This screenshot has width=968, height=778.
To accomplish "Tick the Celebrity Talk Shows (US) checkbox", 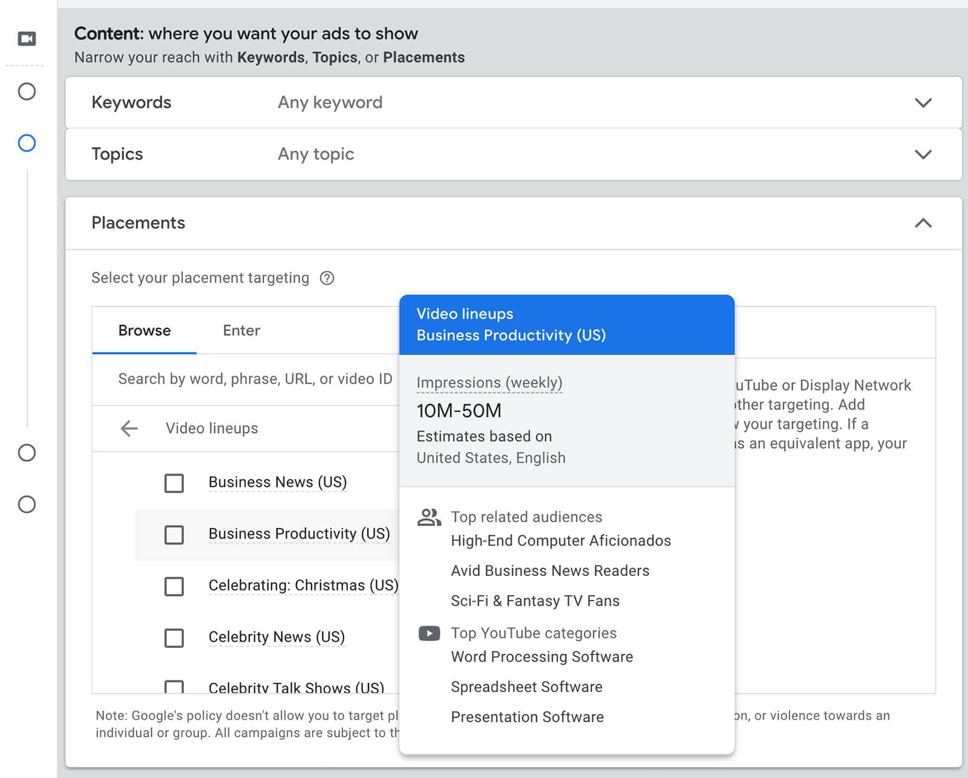I will [x=174, y=687].
